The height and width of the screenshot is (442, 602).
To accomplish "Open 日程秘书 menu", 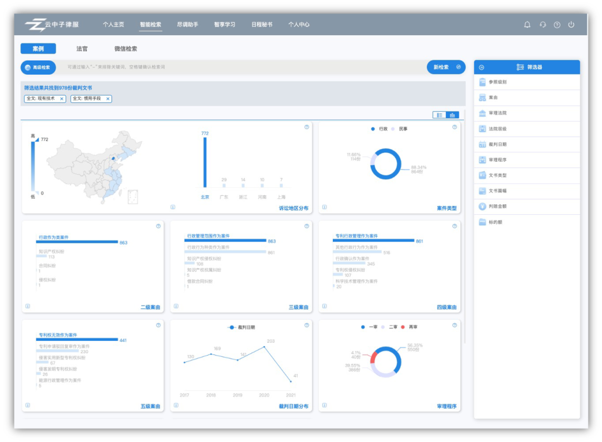I will [262, 25].
